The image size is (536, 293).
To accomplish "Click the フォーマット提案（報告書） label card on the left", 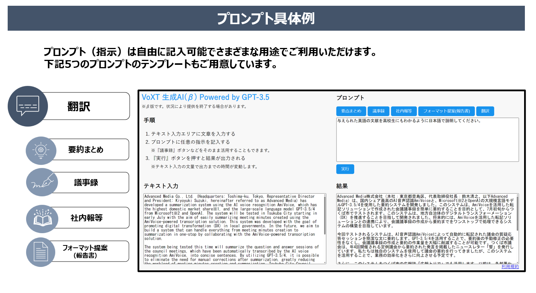I will (x=86, y=251).
